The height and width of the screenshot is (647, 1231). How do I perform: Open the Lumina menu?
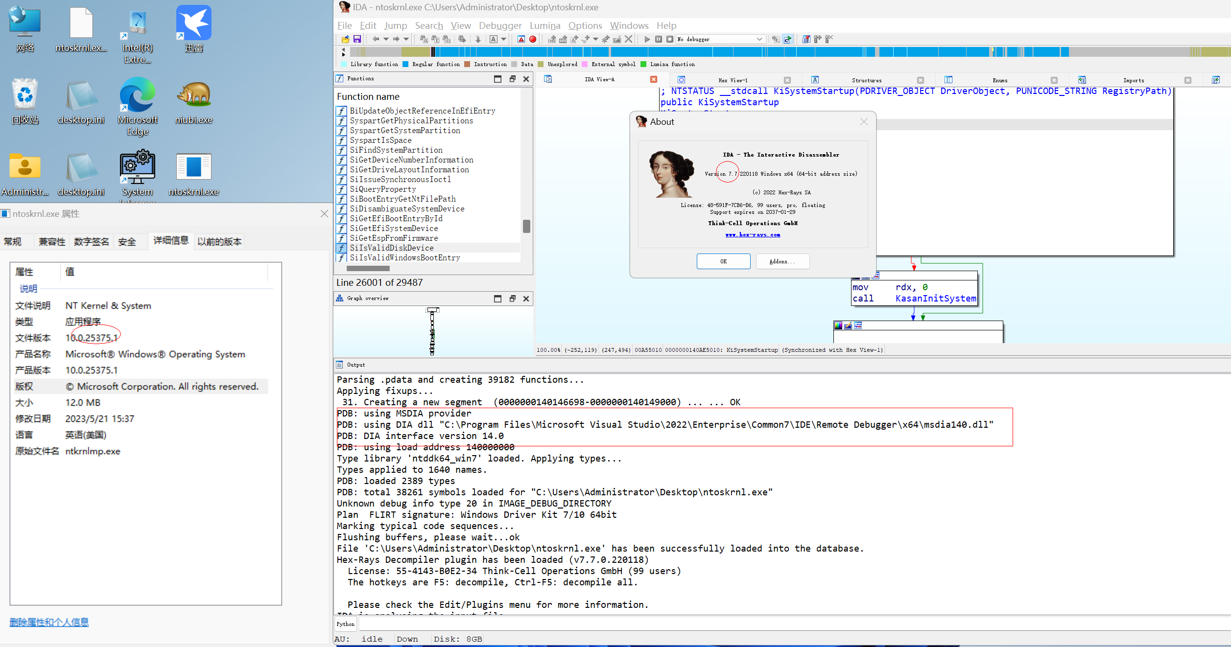click(x=545, y=25)
